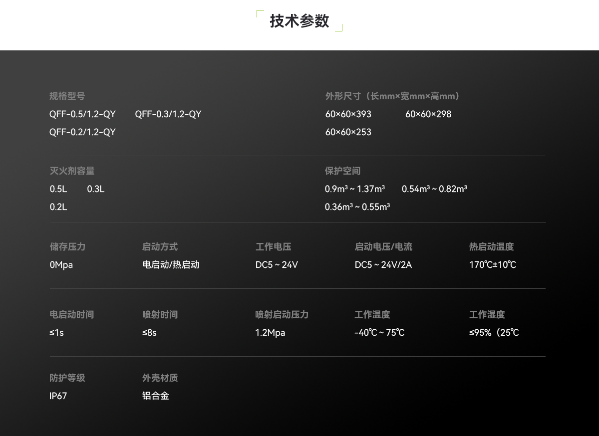Click the 储存压力 parameter label
The height and width of the screenshot is (436, 599).
67,246
